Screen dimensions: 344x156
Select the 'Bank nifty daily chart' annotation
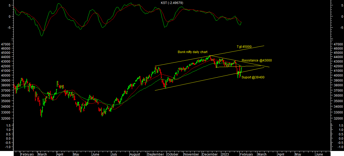click(193, 52)
